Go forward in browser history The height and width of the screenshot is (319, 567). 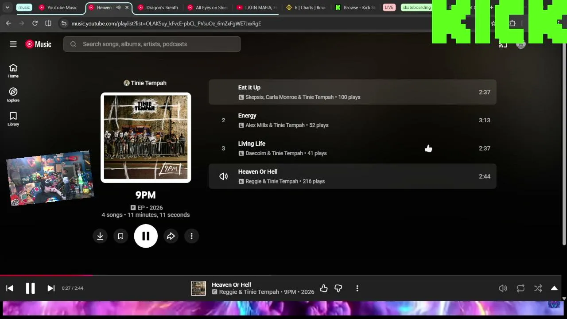pos(21,23)
